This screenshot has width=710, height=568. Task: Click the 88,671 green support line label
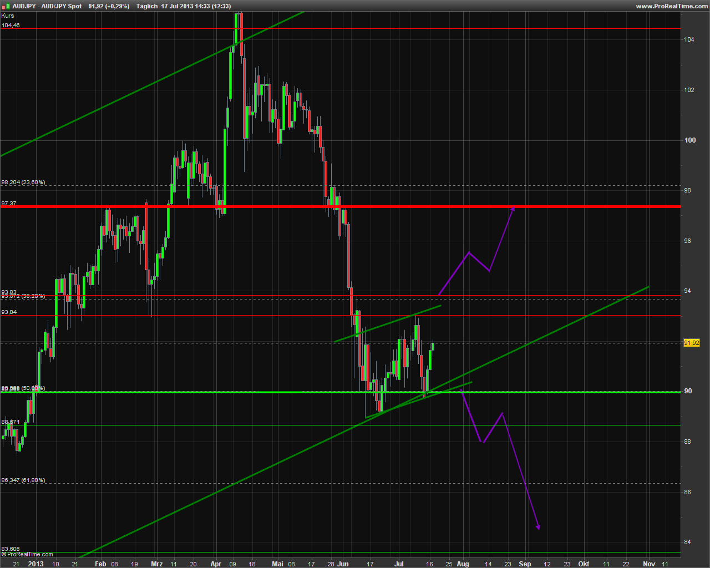[x=11, y=422]
